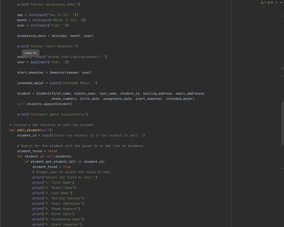This screenshot has width=284, height=227.
Task: Click the '\nEnter Start Semester:' print string
Action: tap(52, 46)
